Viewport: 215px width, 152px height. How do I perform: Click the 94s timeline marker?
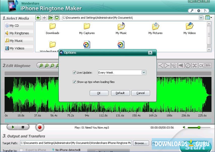(87, 115)
